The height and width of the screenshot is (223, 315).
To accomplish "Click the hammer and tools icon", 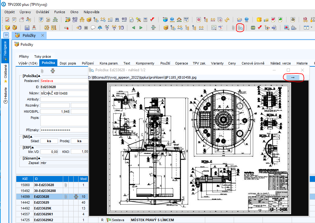I will [x=138, y=20].
